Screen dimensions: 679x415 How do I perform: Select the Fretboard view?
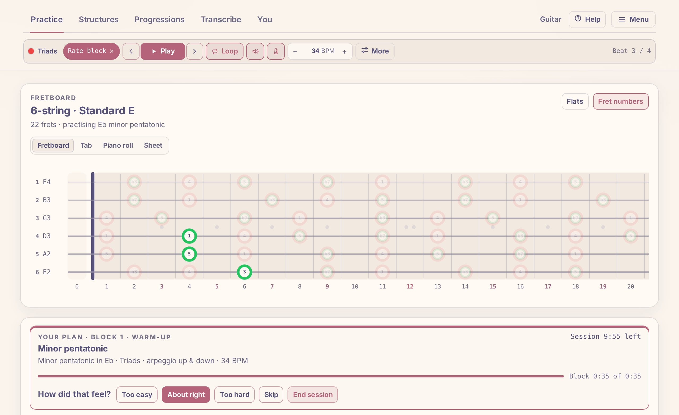[53, 146]
